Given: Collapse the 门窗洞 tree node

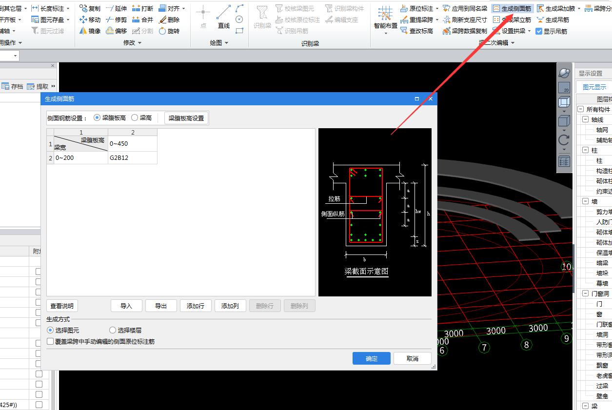Looking at the screenshot, I should pos(585,293).
